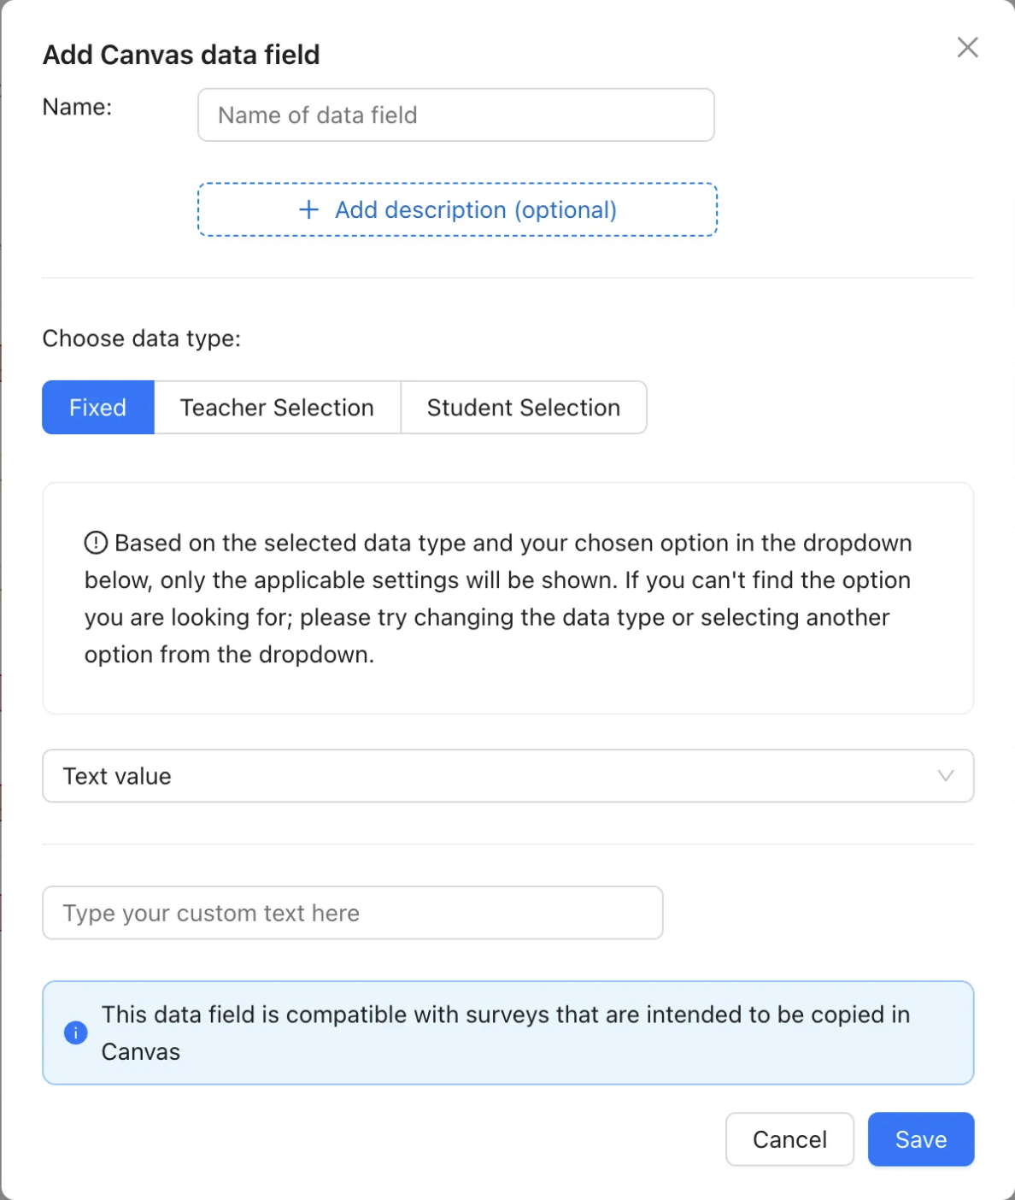Save the new Canvas data field
Image resolution: width=1015 pixels, height=1200 pixels.
click(x=921, y=1139)
